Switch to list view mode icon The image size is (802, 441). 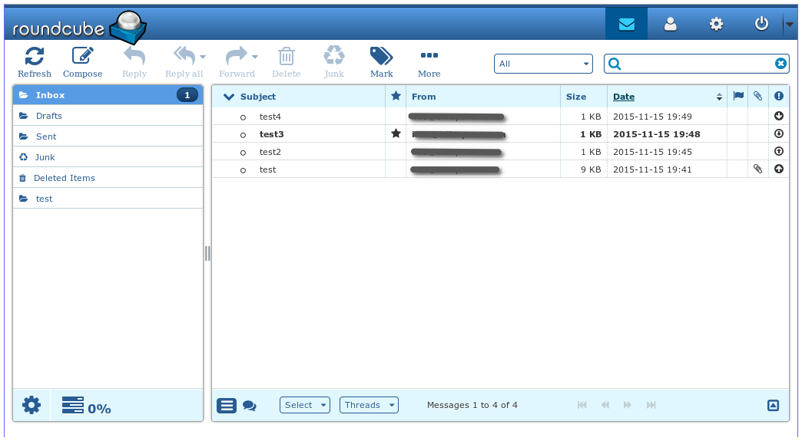[227, 406]
